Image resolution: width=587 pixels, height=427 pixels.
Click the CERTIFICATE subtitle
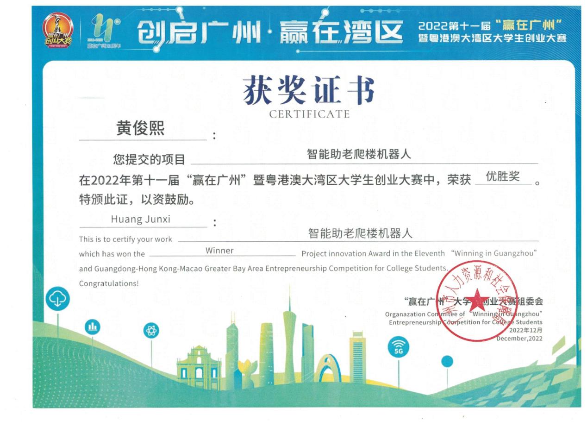pos(309,114)
